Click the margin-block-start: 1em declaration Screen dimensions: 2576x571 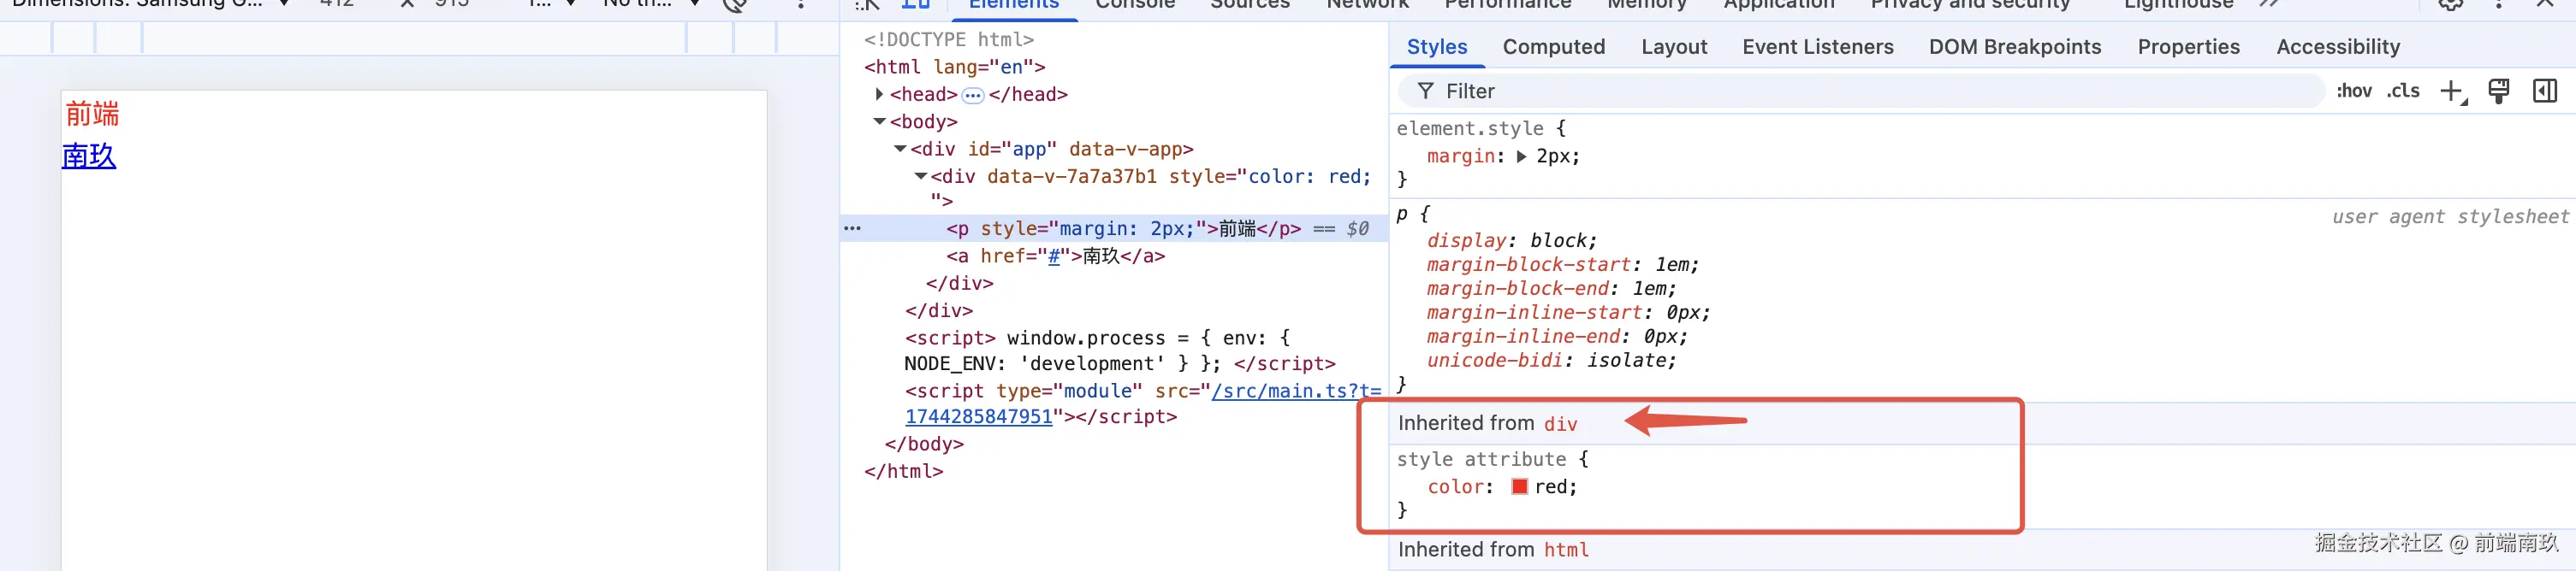(1562, 264)
